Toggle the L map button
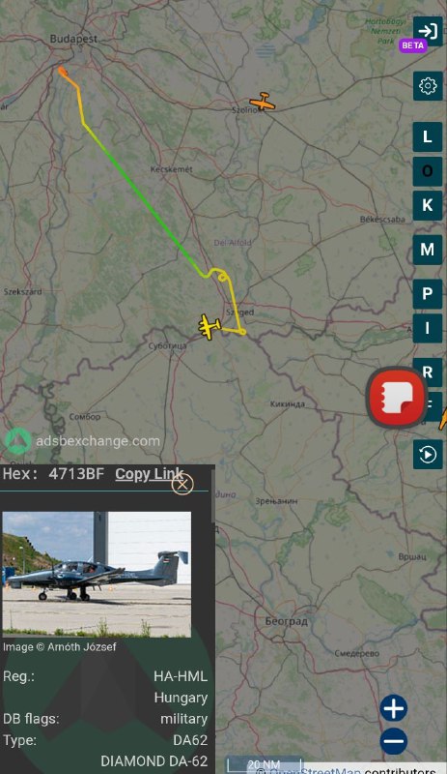This screenshot has height=774, width=447. pos(428,136)
